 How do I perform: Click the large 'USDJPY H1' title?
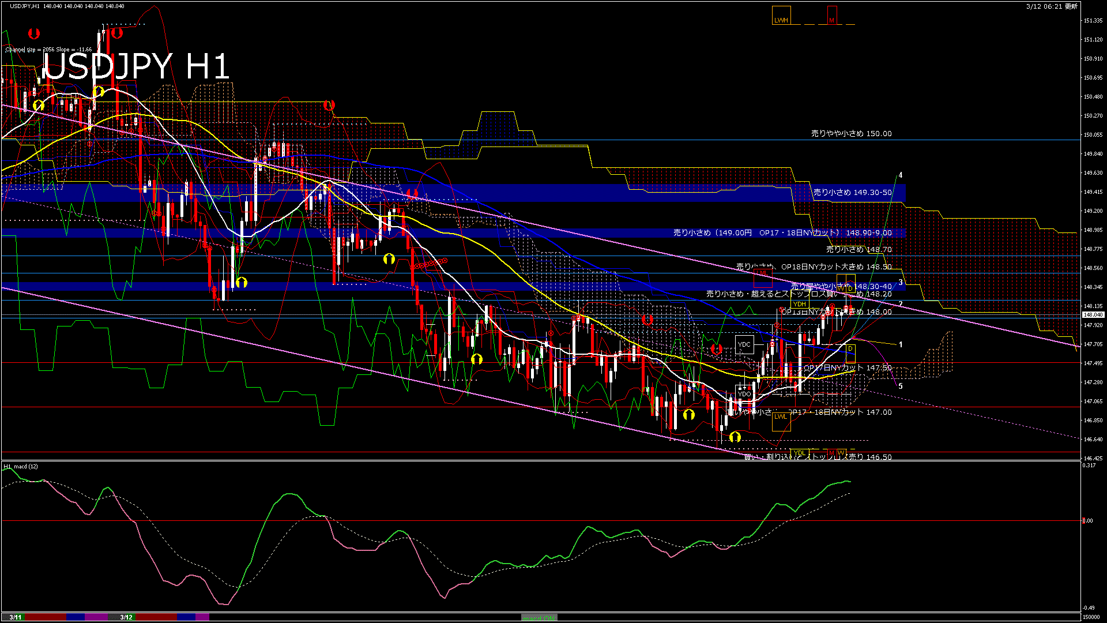pos(136,66)
